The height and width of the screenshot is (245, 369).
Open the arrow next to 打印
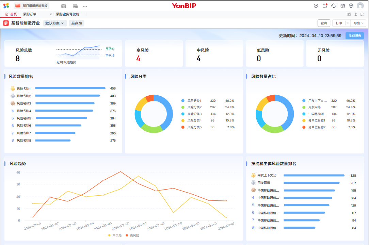pyautogui.click(x=348, y=23)
